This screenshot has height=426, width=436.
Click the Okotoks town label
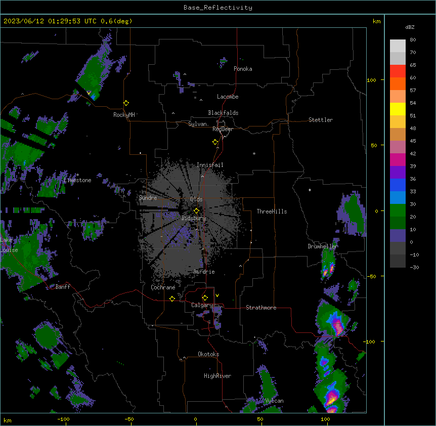point(208,354)
